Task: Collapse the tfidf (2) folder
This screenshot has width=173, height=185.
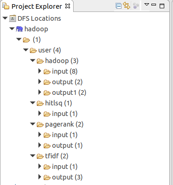Action: tap(33, 156)
